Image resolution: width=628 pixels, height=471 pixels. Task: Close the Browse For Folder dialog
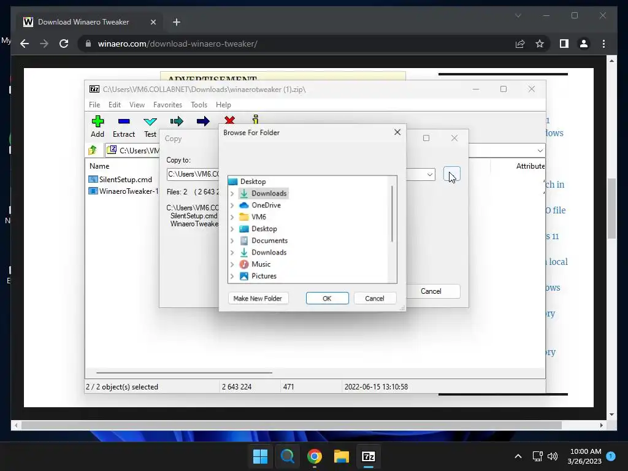click(397, 132)
